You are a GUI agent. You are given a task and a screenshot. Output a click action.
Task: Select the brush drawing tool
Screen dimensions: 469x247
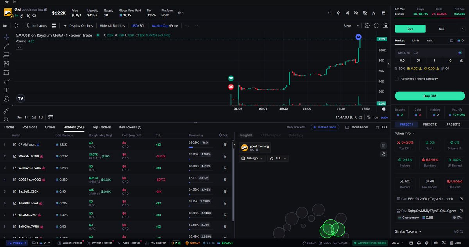point(6,81)
